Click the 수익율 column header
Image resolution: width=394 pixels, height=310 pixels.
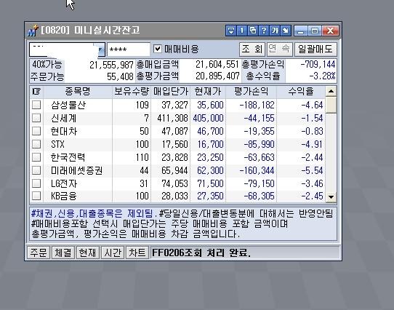pyautogui.click(x=301, y=91)
